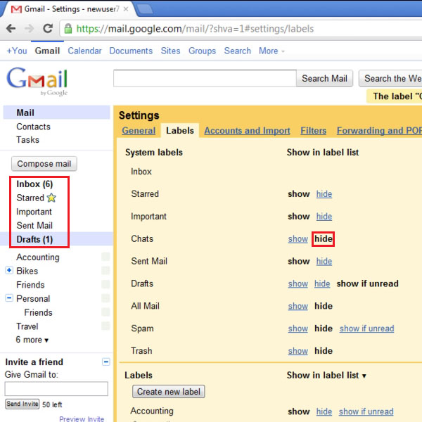Click the Give Gmail to input field
Image resolution: width=422 pixels, height=422 pixels.
tap(56, 389)
